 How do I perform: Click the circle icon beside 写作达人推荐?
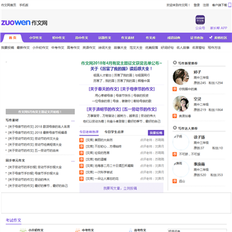click(175, 128)
